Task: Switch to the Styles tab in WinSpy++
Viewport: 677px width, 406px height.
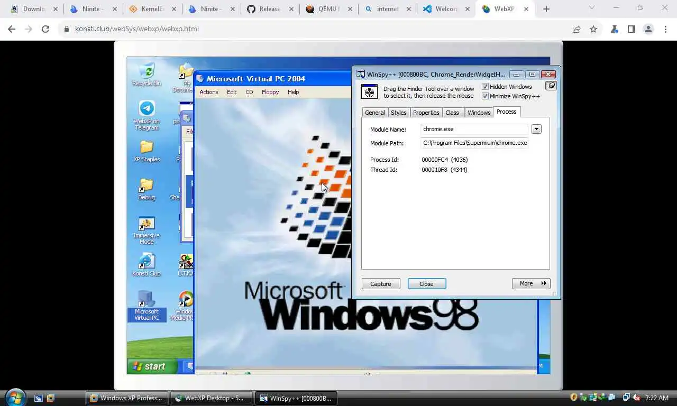Action: [x=399, y=113]
